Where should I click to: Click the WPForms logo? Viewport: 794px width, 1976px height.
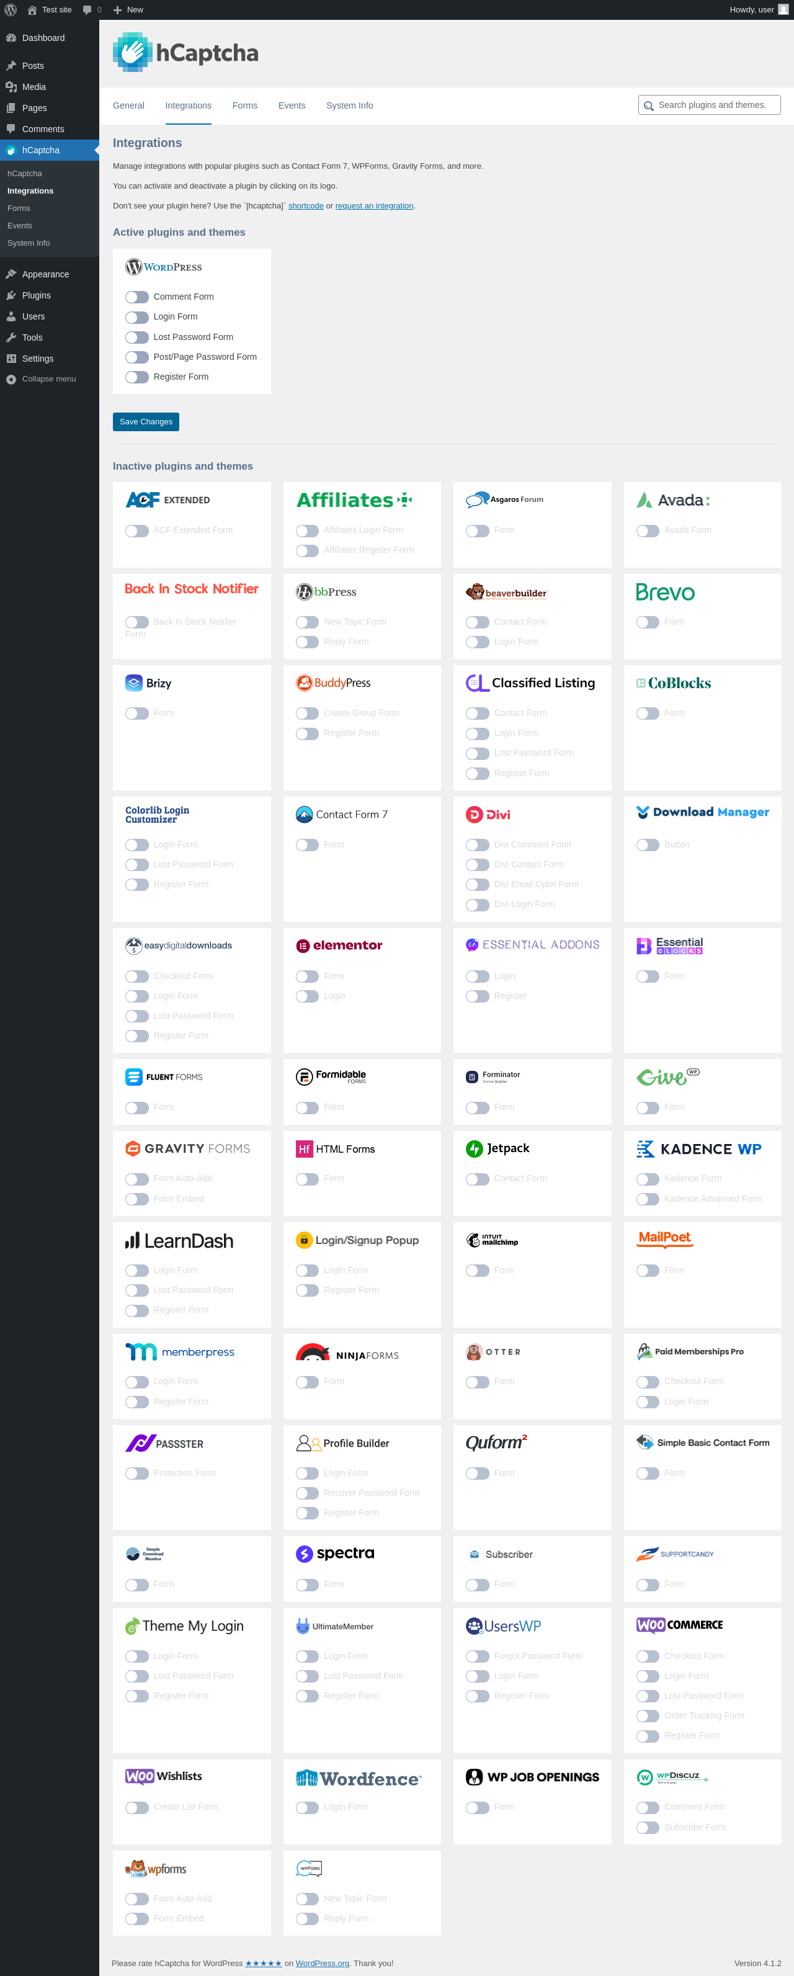pyautogui.click(x=156, y=1869)
